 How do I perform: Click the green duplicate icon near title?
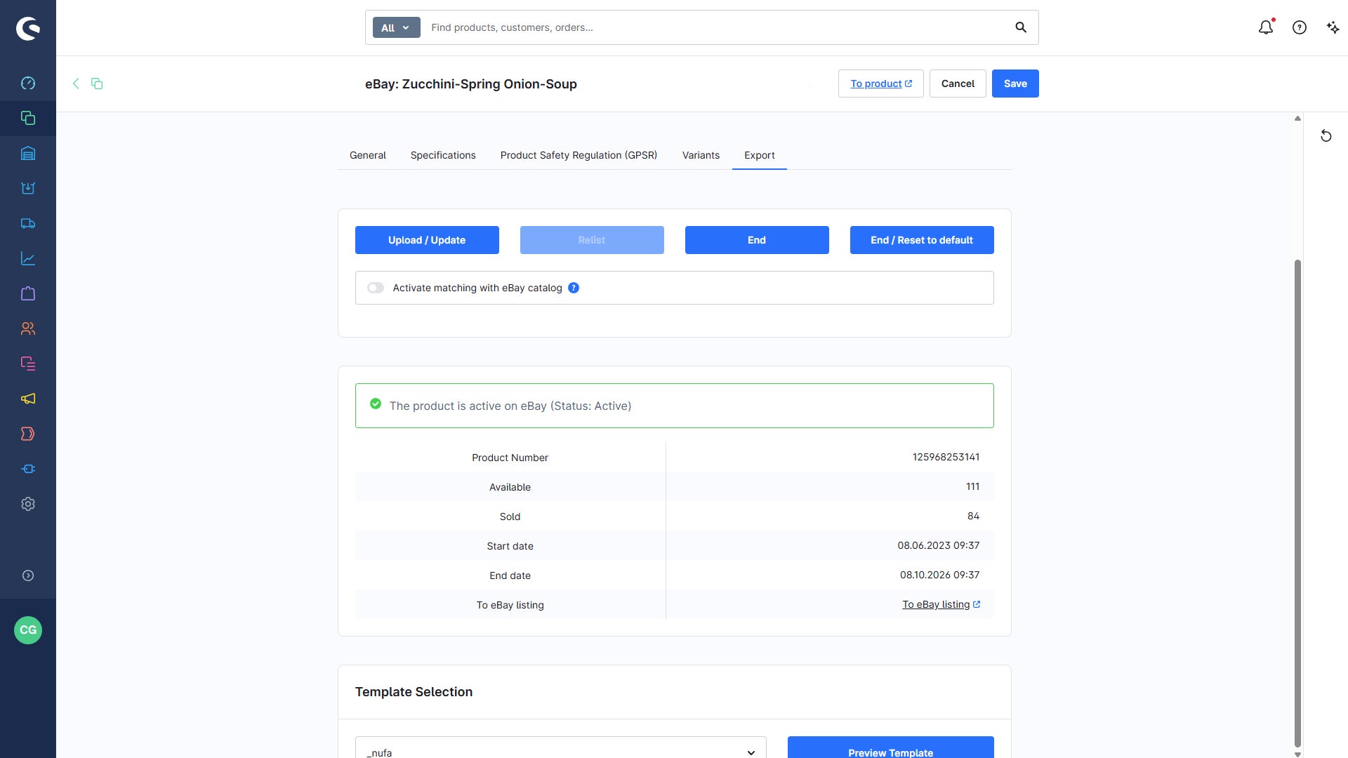pyautogui.click(x=97, y=84)
